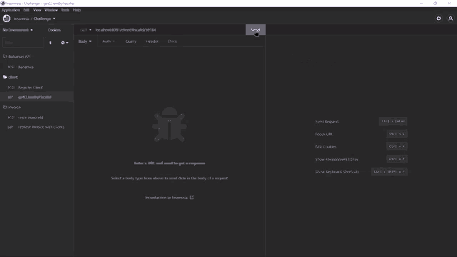The height and width of the screenshot is (257, 457).
Task: Click the Ctrl + L key hint
Action: click(397, 133)
